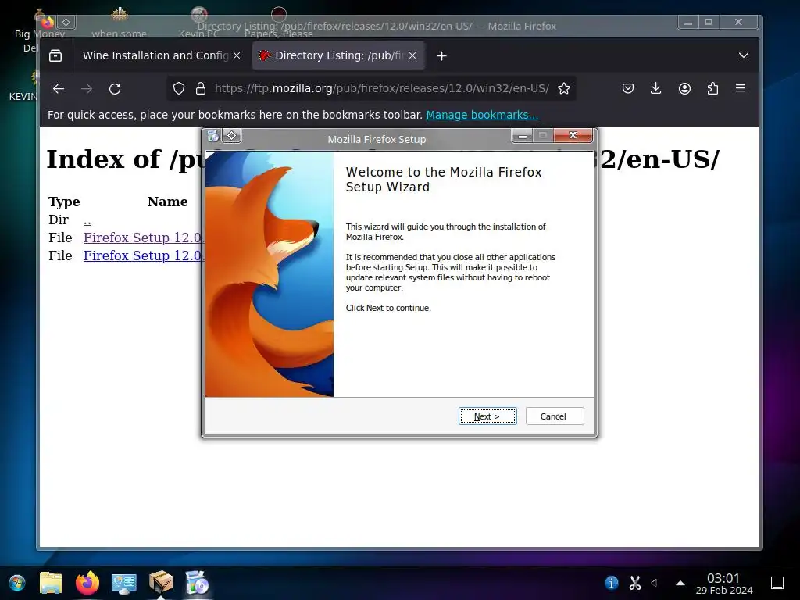Open tracking protection shield icon
800x600 pixels.
[x=179, y=89]
